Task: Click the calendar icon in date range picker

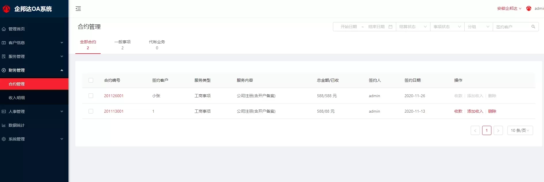Action: (x=390, y=27)
